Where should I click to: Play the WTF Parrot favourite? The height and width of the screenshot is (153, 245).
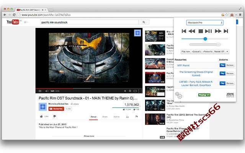[x=222, y=65]
